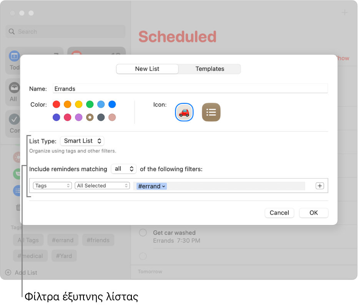
Task: Click the Name field containing Errands
Action: click(190, 88)
